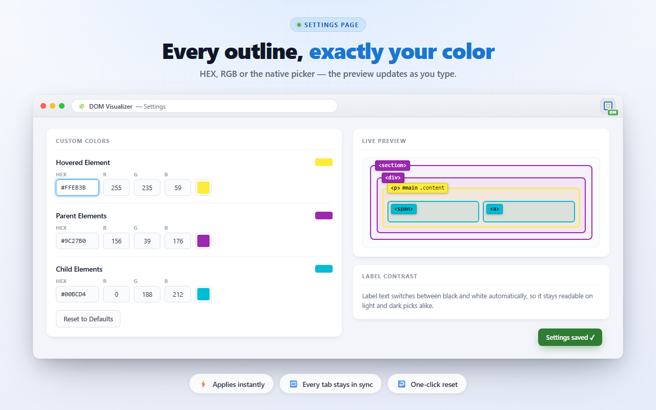The image size is (656, 410).
Task: Click the Parent Elements R value 156
Action: pos(116,241)
